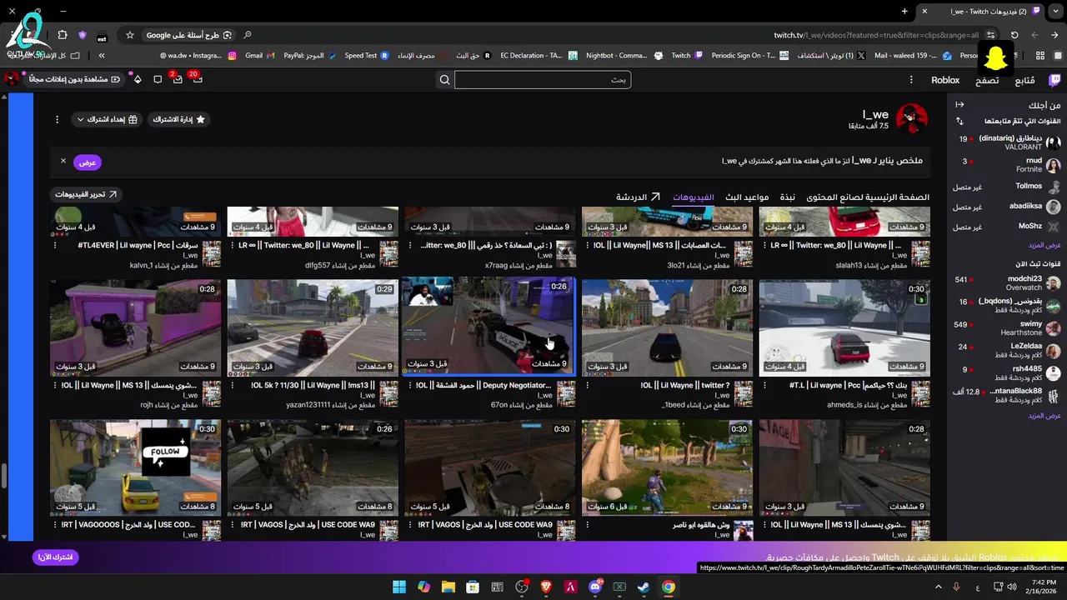Open the Speed Test bookmark
The height and width of the screenshot is (600, 1067).
(x=368, y=55)
